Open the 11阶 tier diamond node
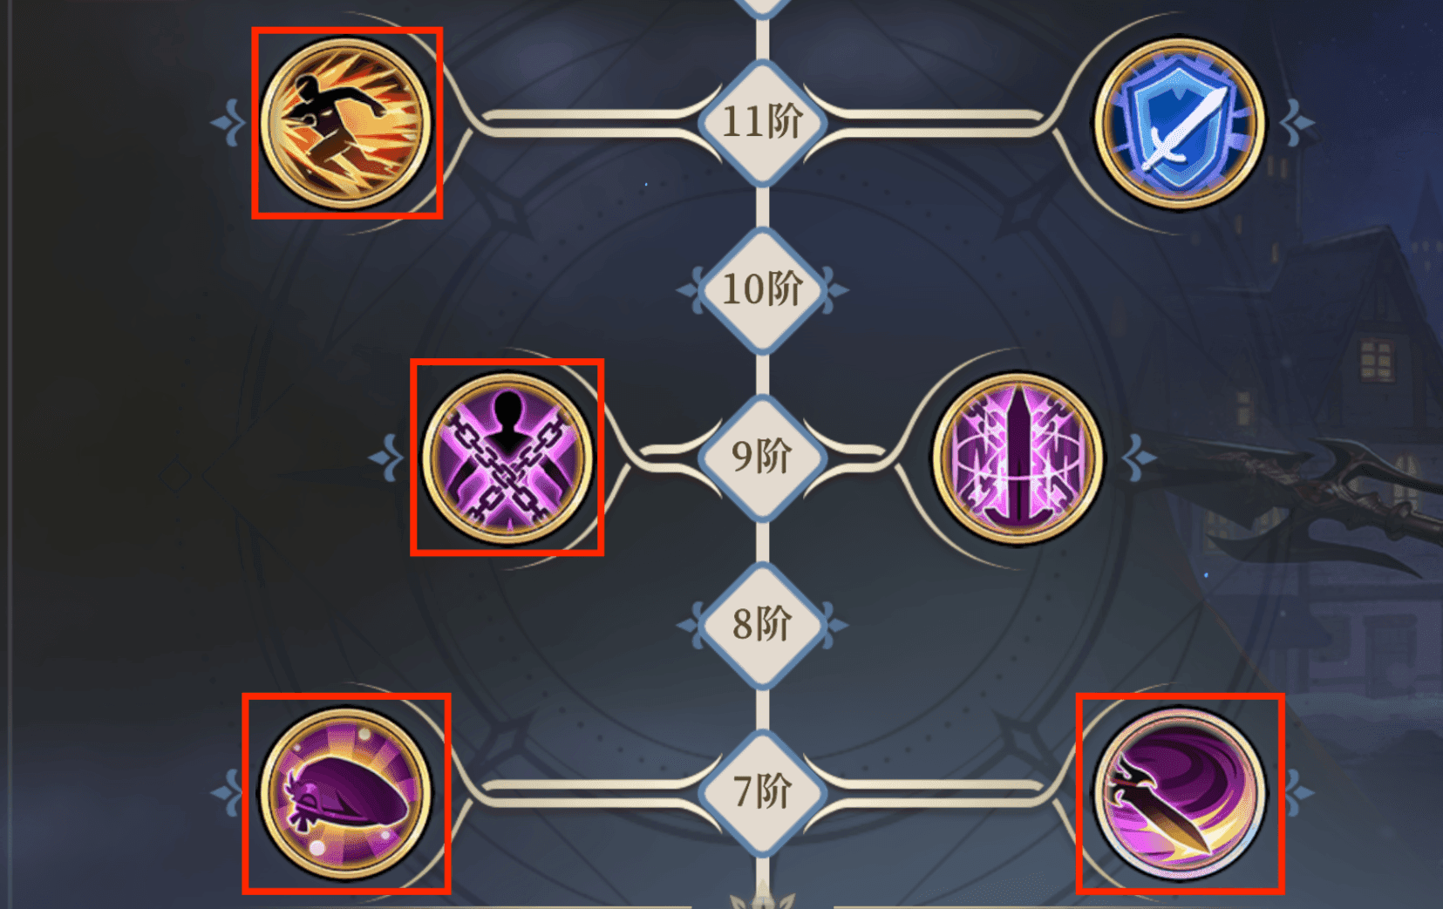This screenshot has width=1443, height=909. (763, 122)
